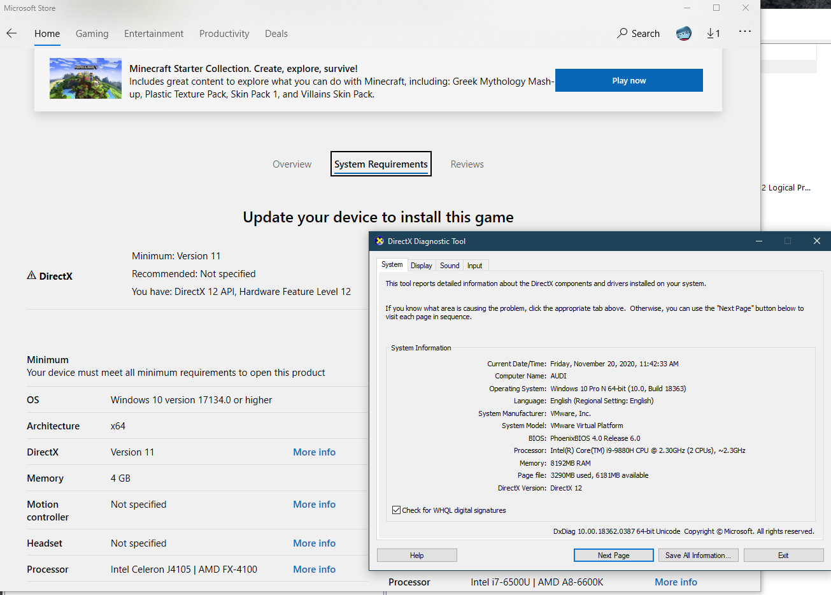
Task: Select the Overview tab
Action: [x=292, y=164]
